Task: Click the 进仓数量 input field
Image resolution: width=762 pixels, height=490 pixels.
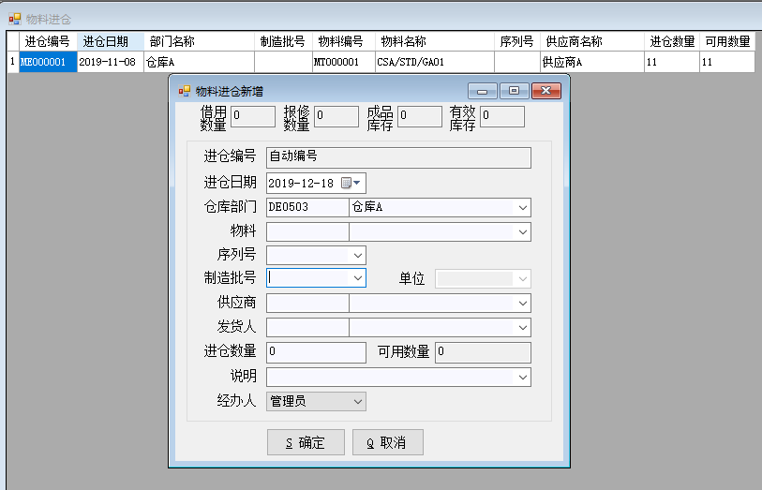Action: pyautogui.click(x=316, y=352)
